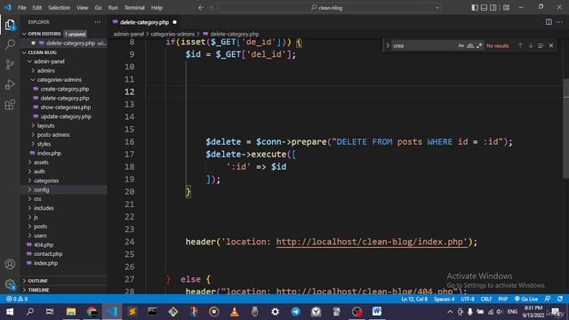Open the Extensions view
Image resolution: width=569 pixels, height=320 pixels.
(x=10, y=105)
